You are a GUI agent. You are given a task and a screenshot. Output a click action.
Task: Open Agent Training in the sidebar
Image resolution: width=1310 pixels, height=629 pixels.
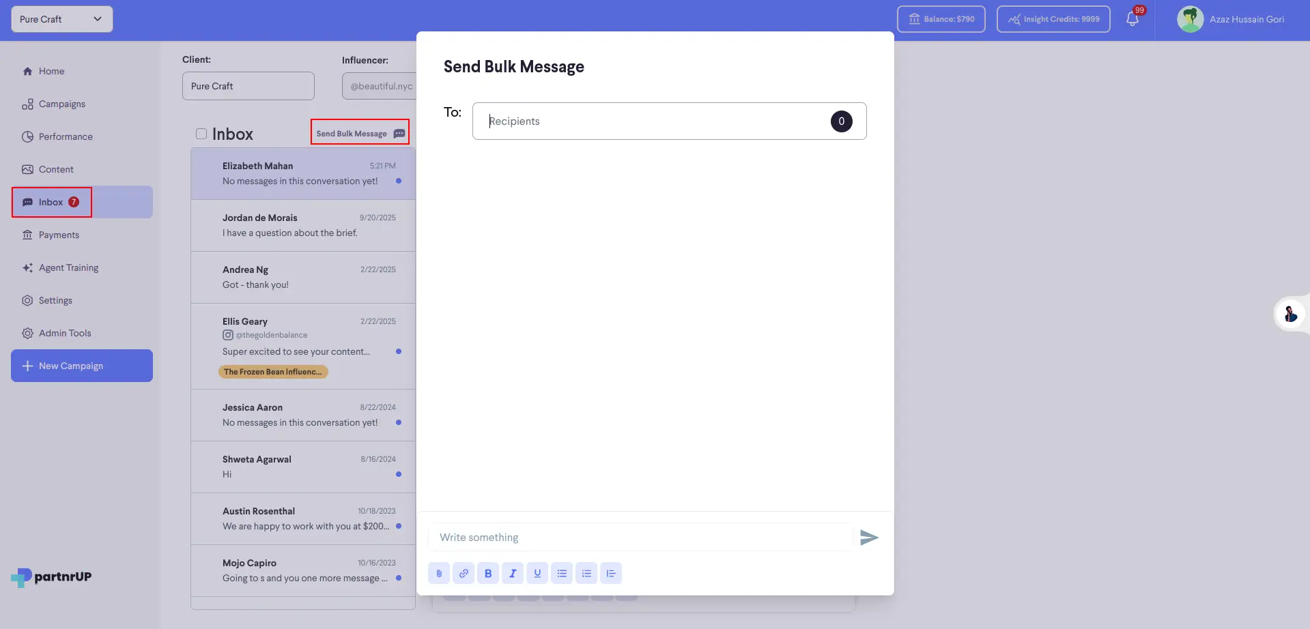click(x=82, y=267)
